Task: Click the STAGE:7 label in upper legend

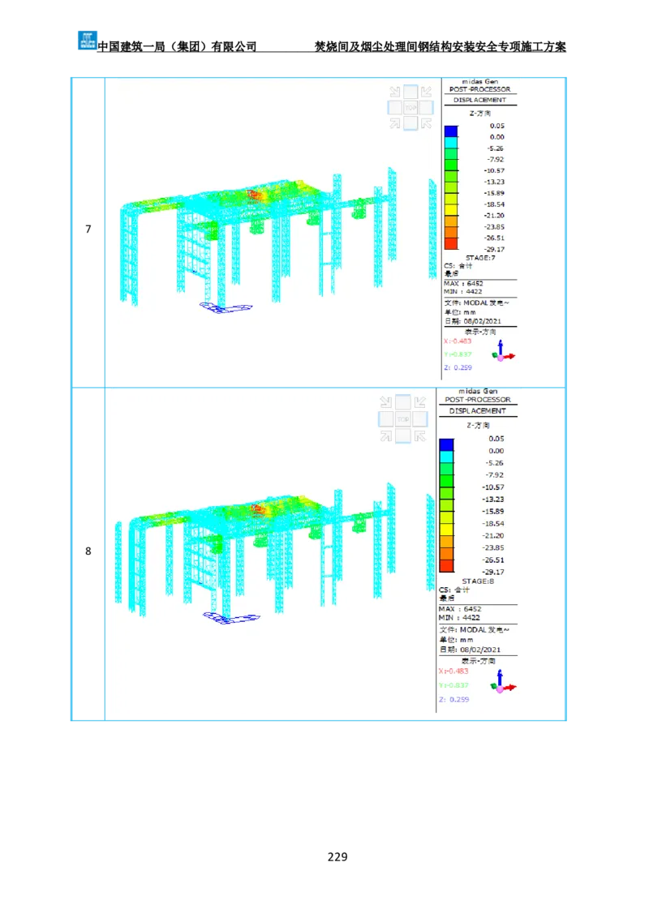Action: coord(479,258)
